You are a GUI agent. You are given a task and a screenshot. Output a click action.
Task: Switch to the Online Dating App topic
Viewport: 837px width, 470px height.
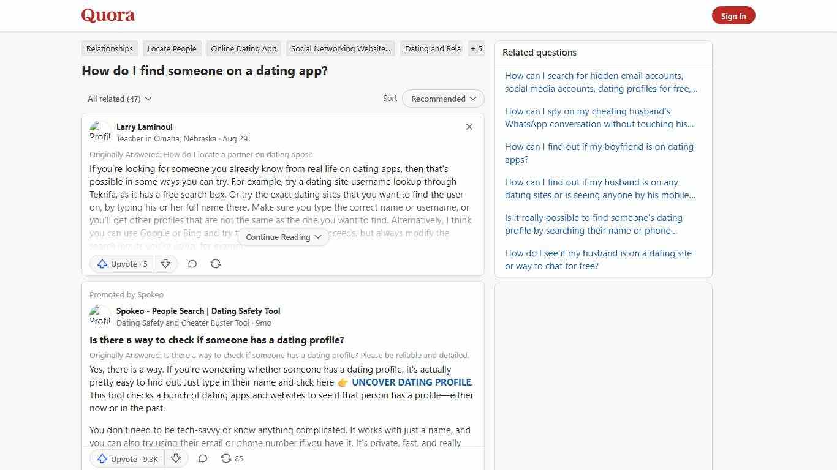click(x=243, y=48)
